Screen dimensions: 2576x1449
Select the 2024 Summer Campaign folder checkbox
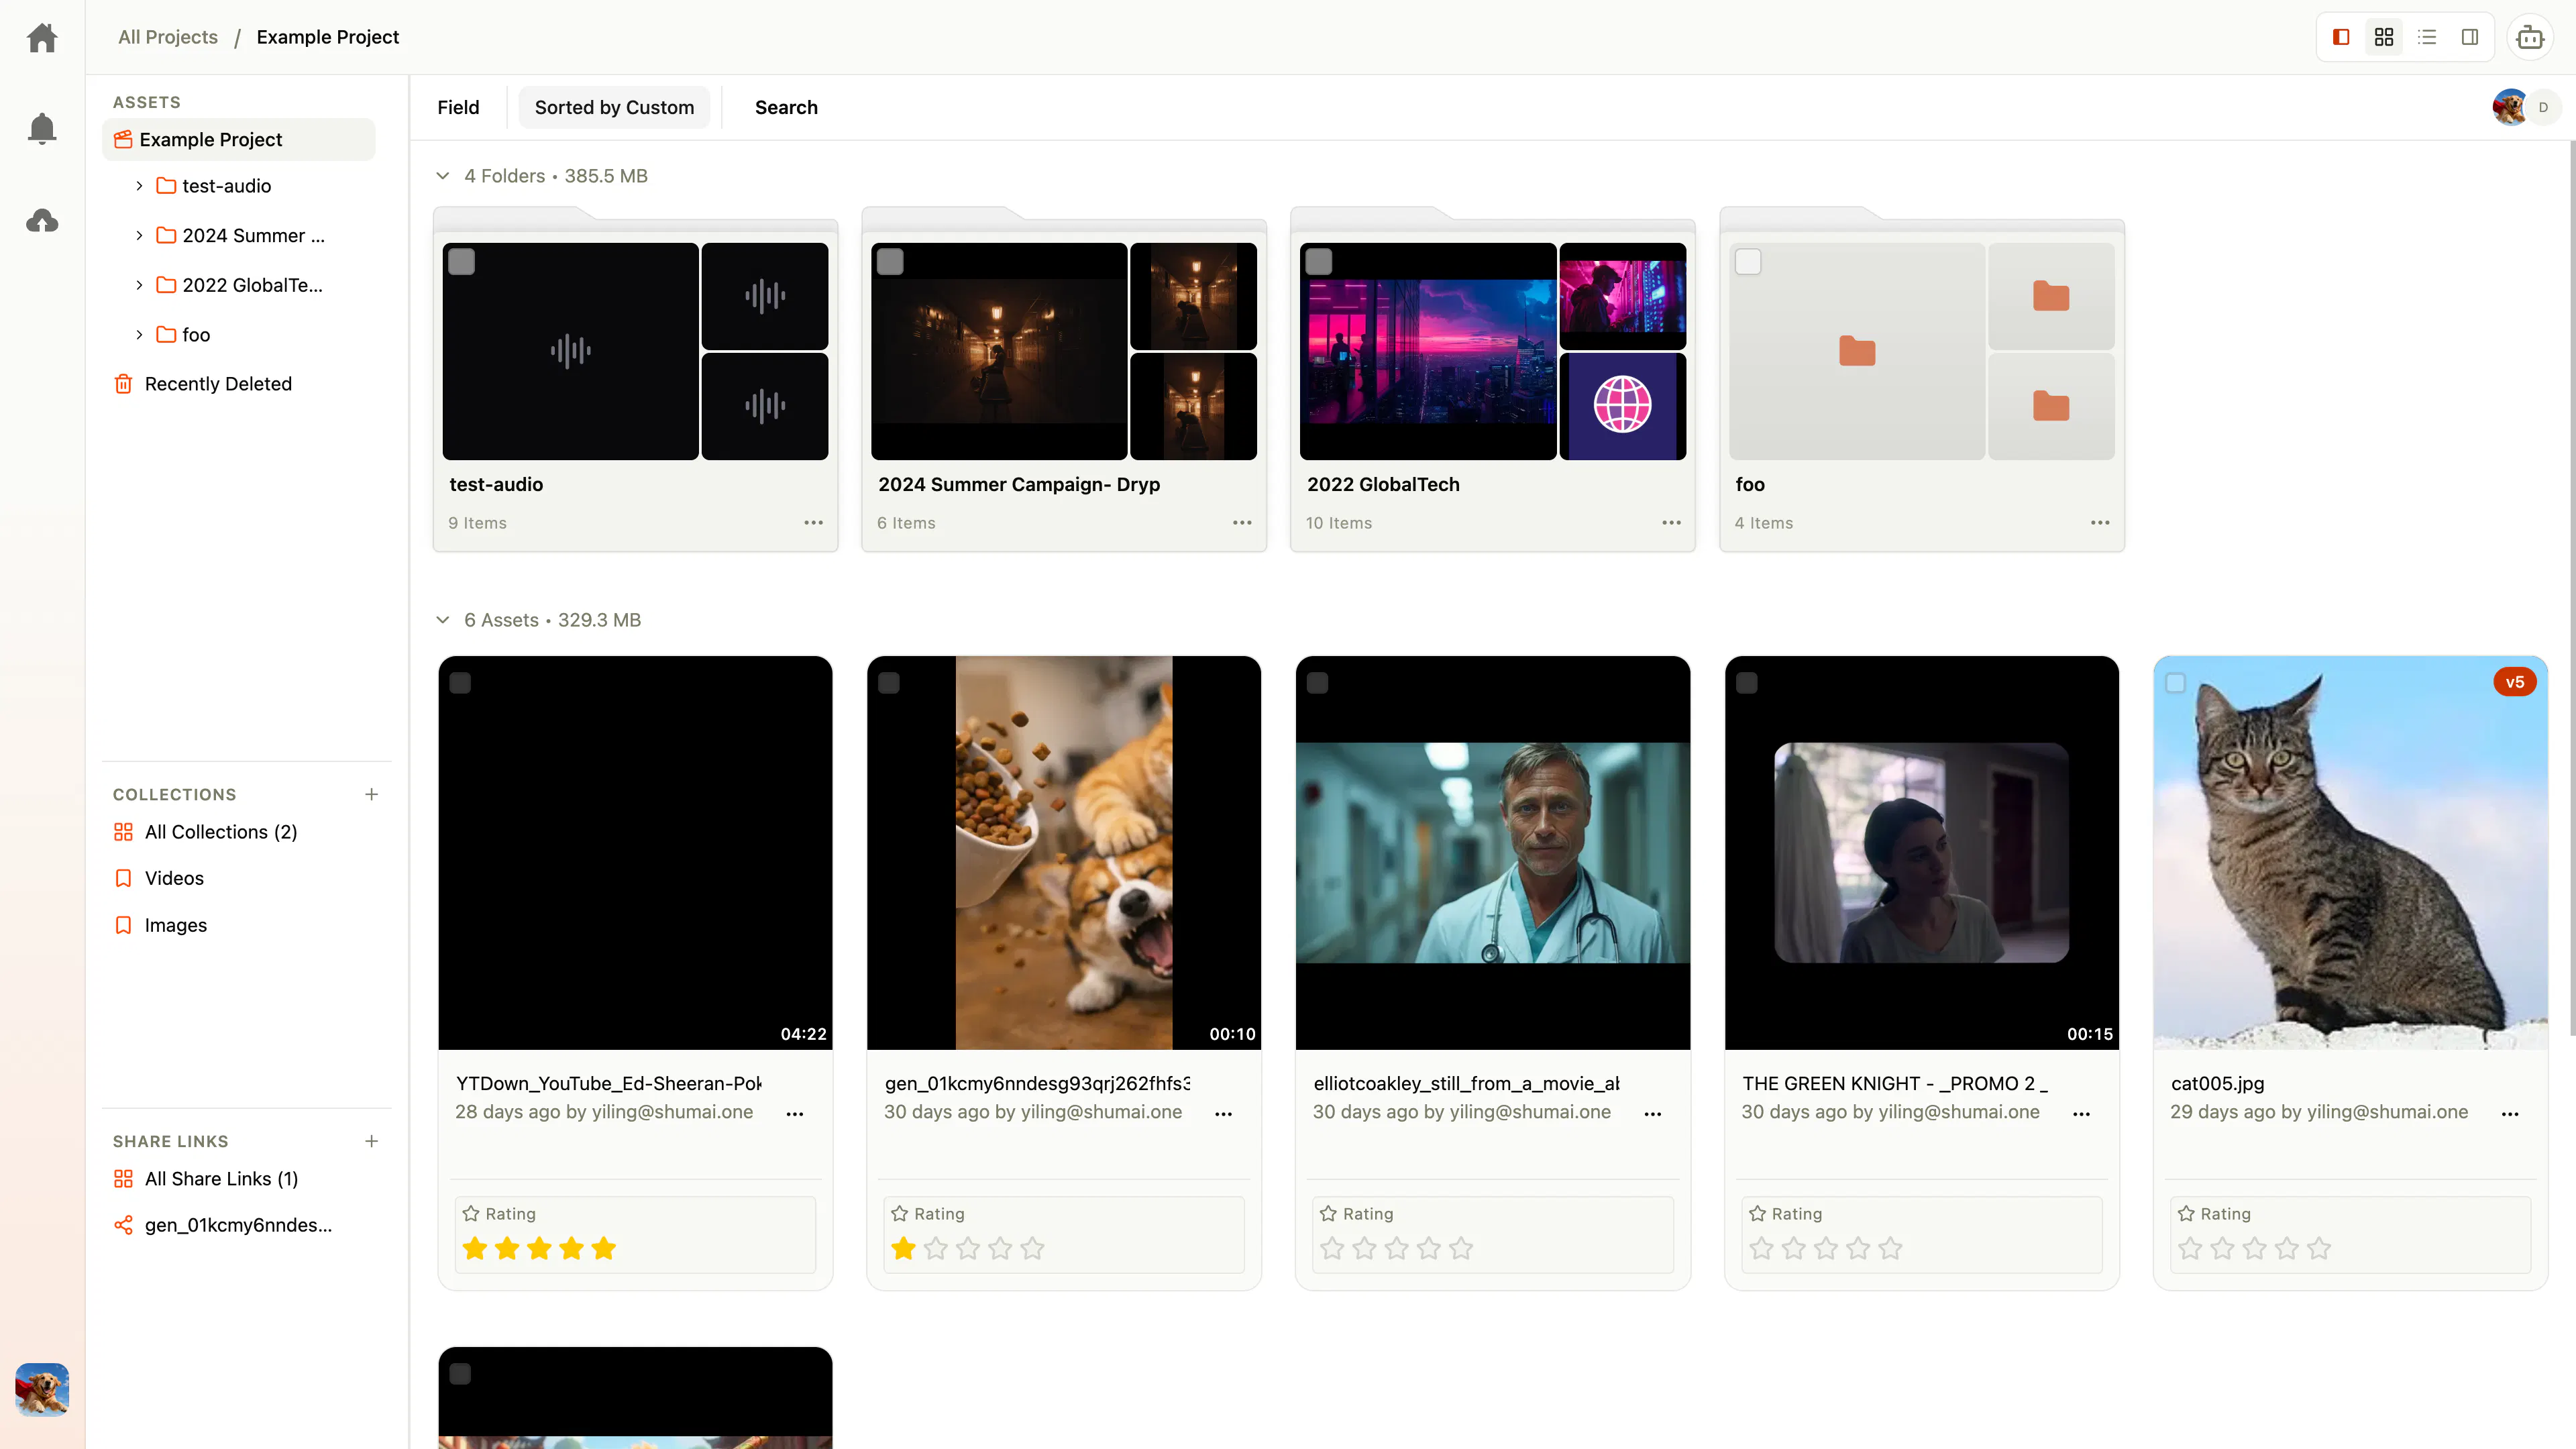890,262
